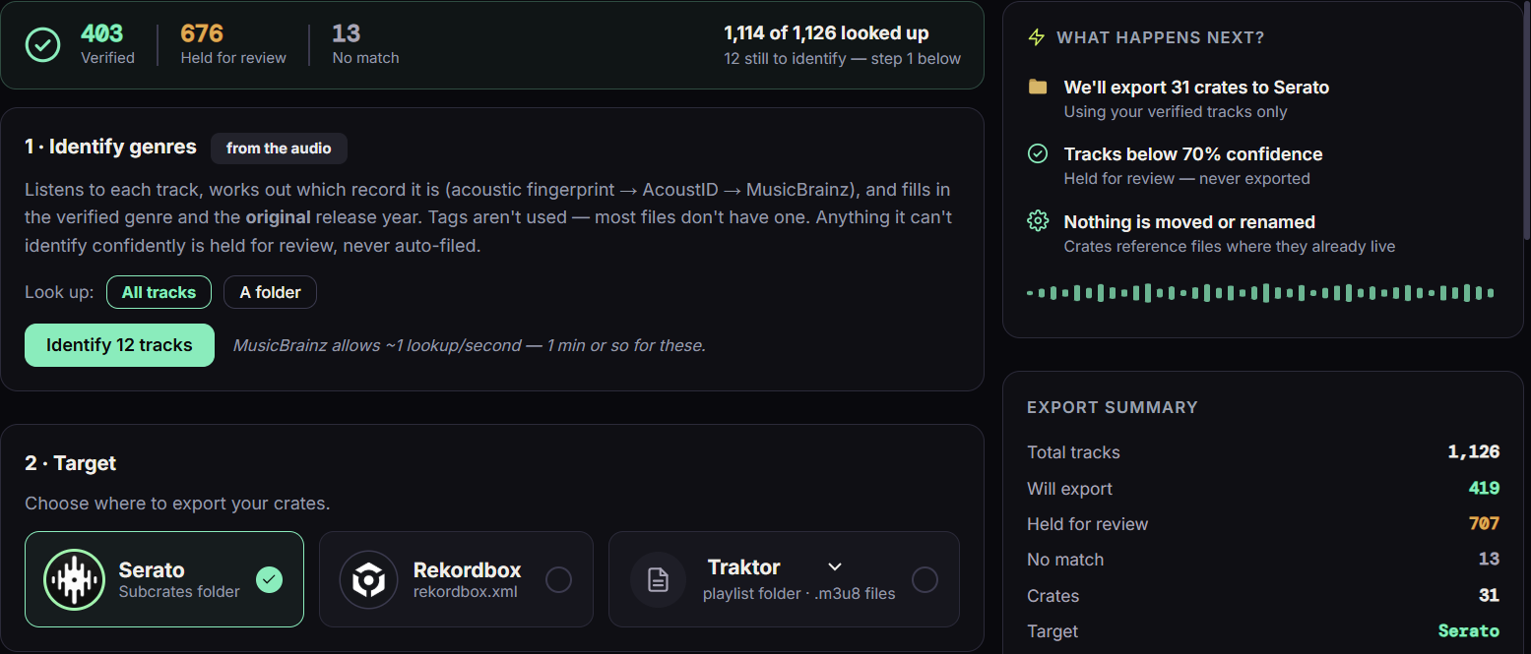
Task: Click the Serato waveform logo icon
Action: [74, 580]
